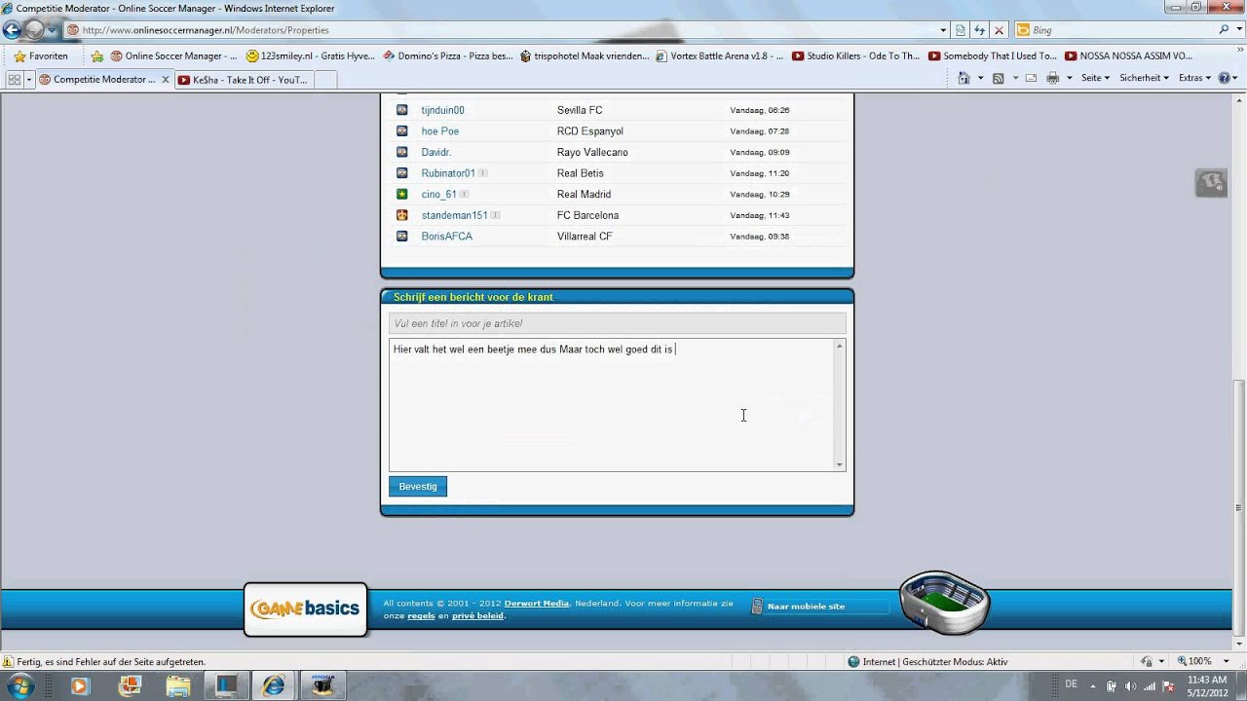Screen dimensions: 1247x701
Task: Click the HyperCam taskbar icon
Action: tap(322, 686)
